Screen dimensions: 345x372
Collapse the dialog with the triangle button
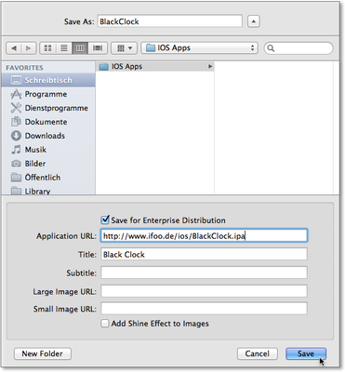pyautogui.click(x=254, y=21)
